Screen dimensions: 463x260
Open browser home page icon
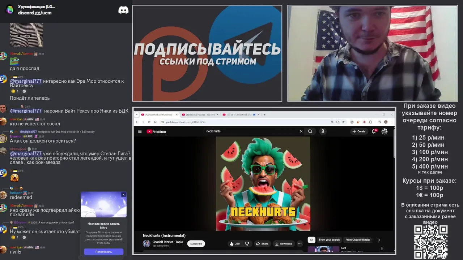point(155,122)
